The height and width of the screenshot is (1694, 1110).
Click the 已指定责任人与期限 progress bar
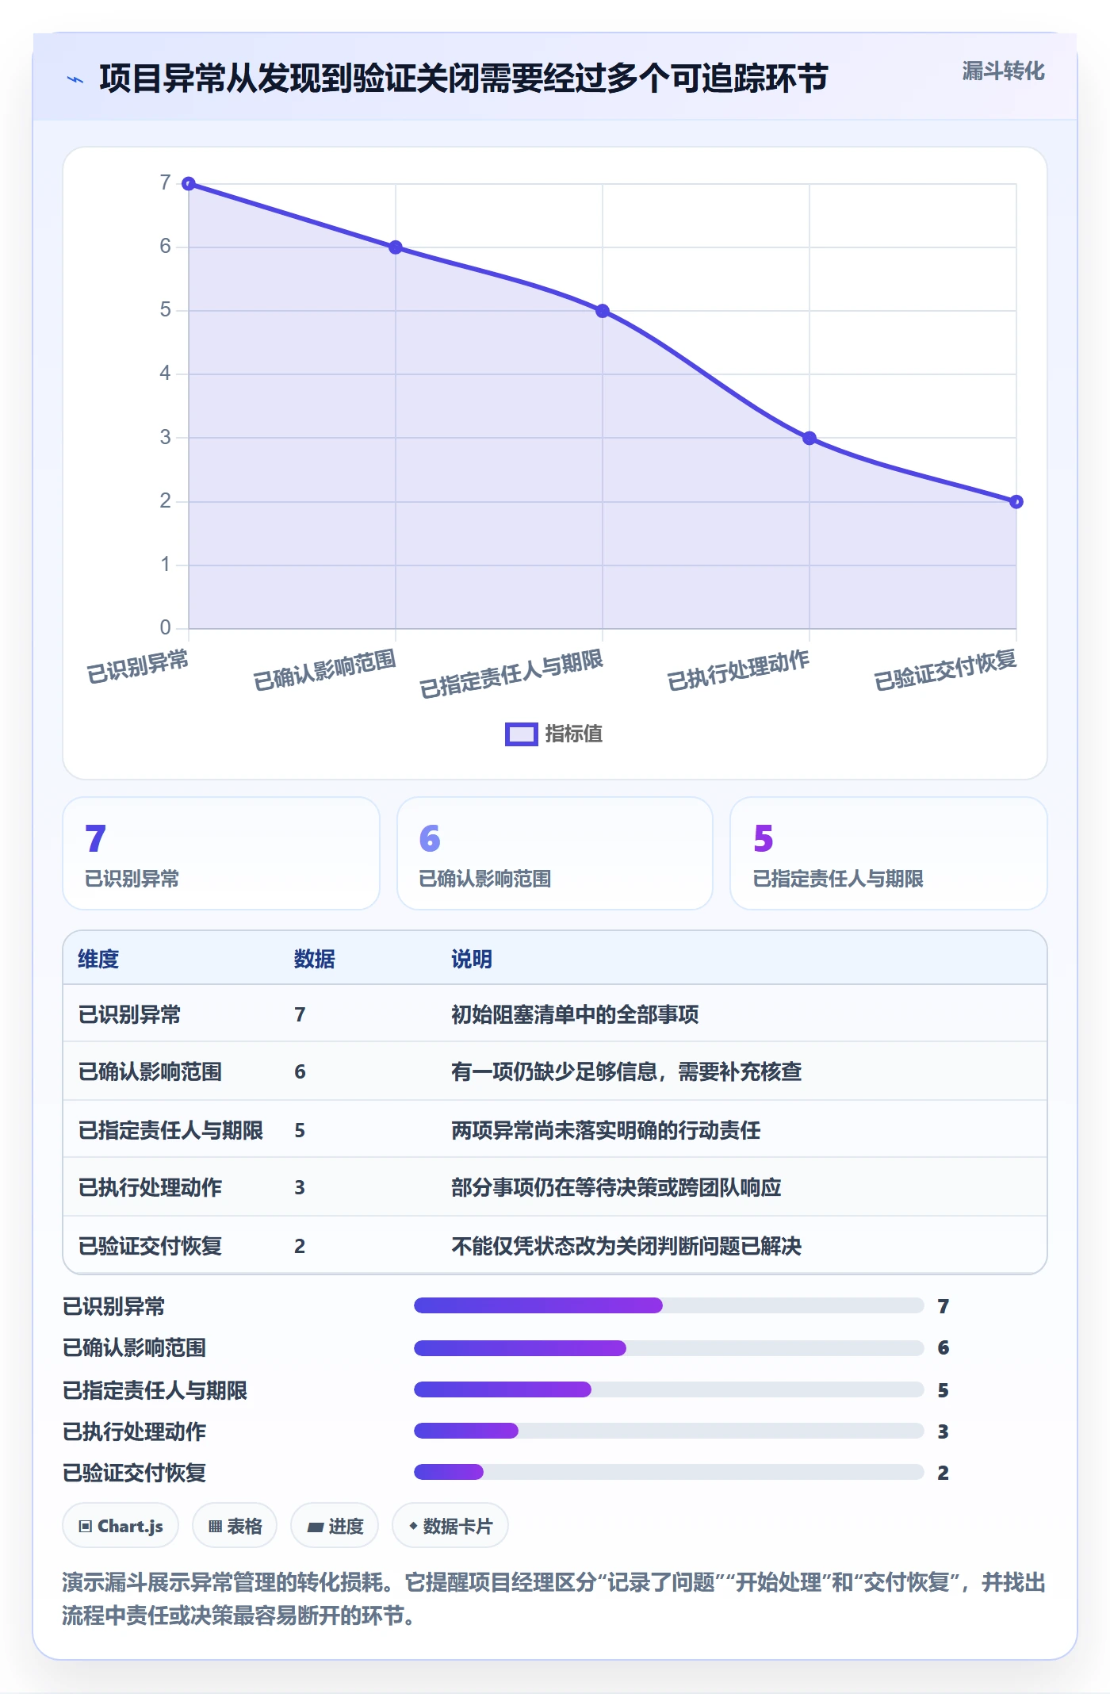tap(669, 1389)
